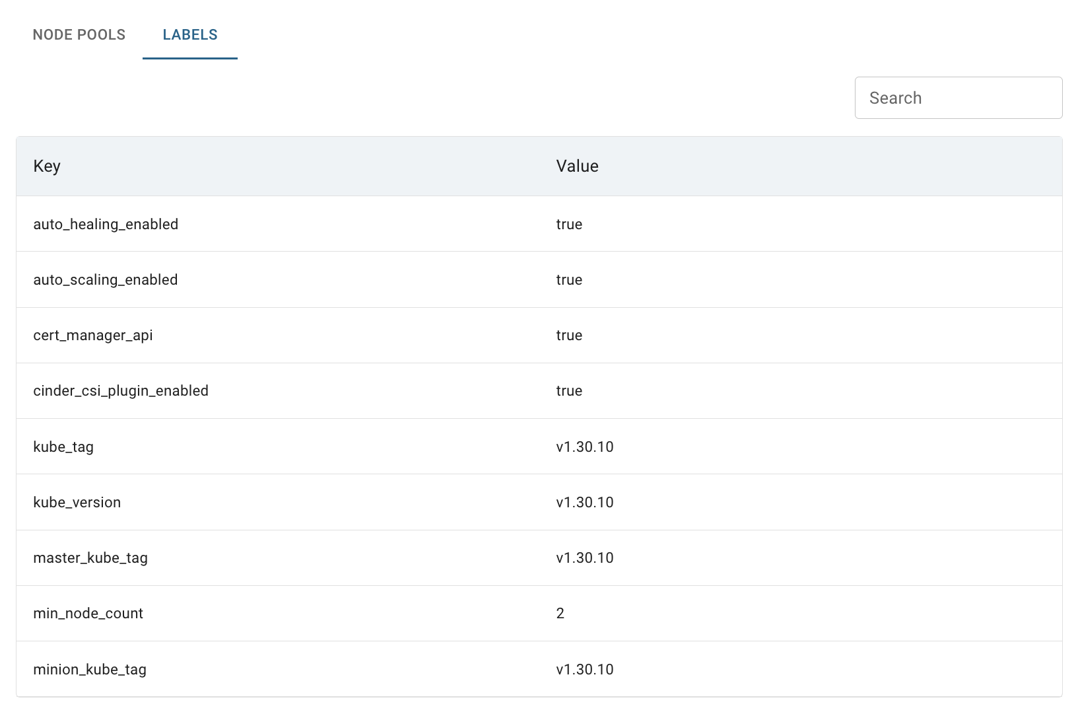Select the cert_manager_api row key
1076x720 pixels.
click(x=93, y=336)
